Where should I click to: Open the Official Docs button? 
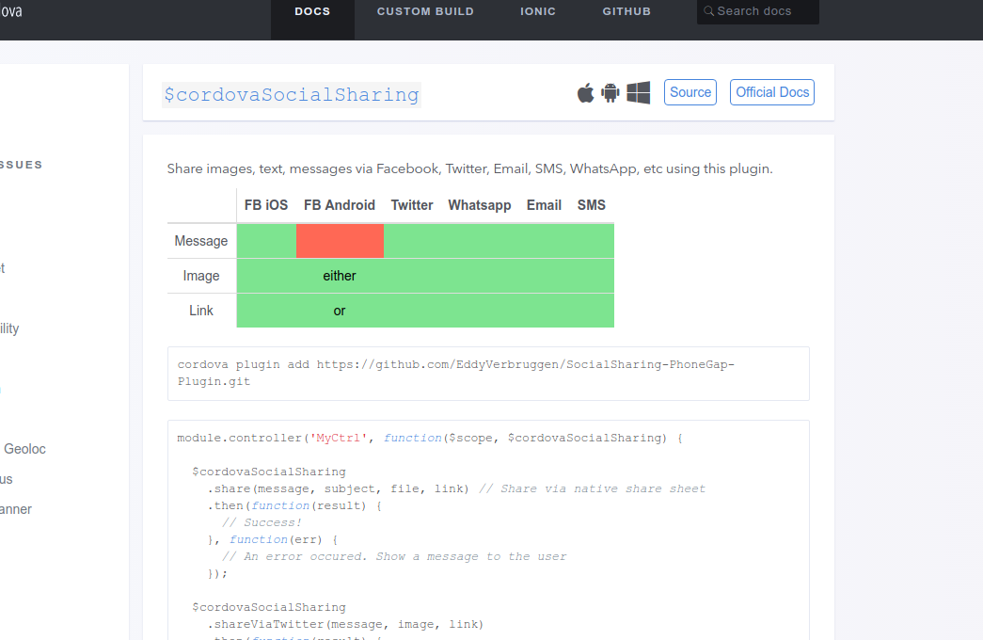click(x=771, y=91)
